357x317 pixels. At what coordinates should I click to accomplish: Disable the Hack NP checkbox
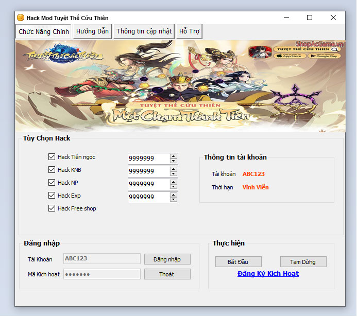pos(52,182)
